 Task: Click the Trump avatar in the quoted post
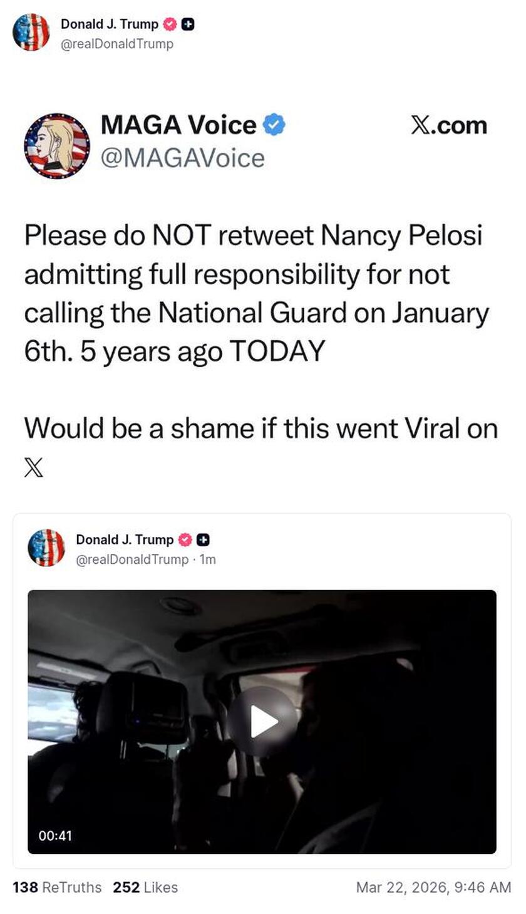pyautogui.click(x=47, y=548)
